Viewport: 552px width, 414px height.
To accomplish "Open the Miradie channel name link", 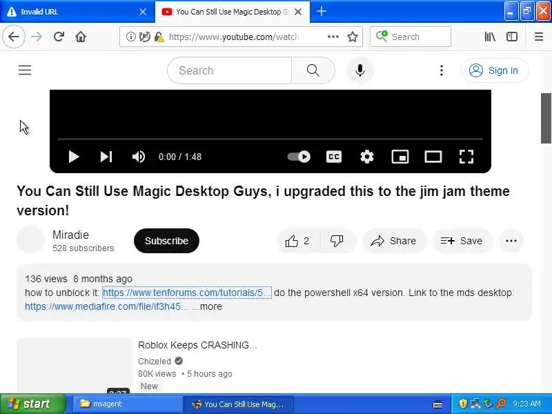I will 70,235.
